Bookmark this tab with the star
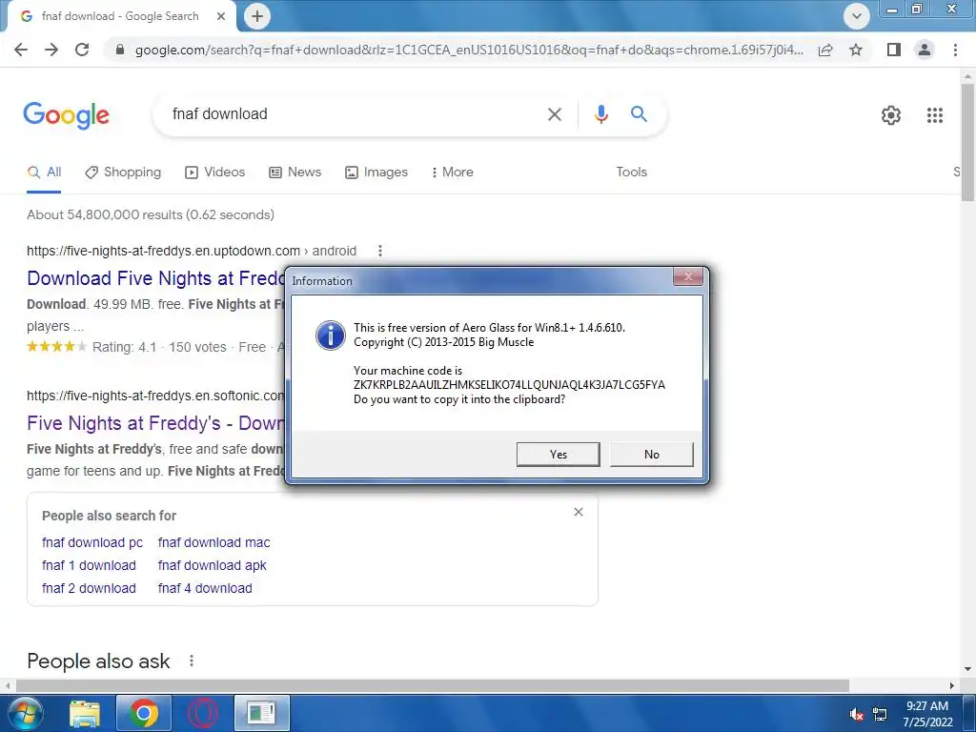 856,50
